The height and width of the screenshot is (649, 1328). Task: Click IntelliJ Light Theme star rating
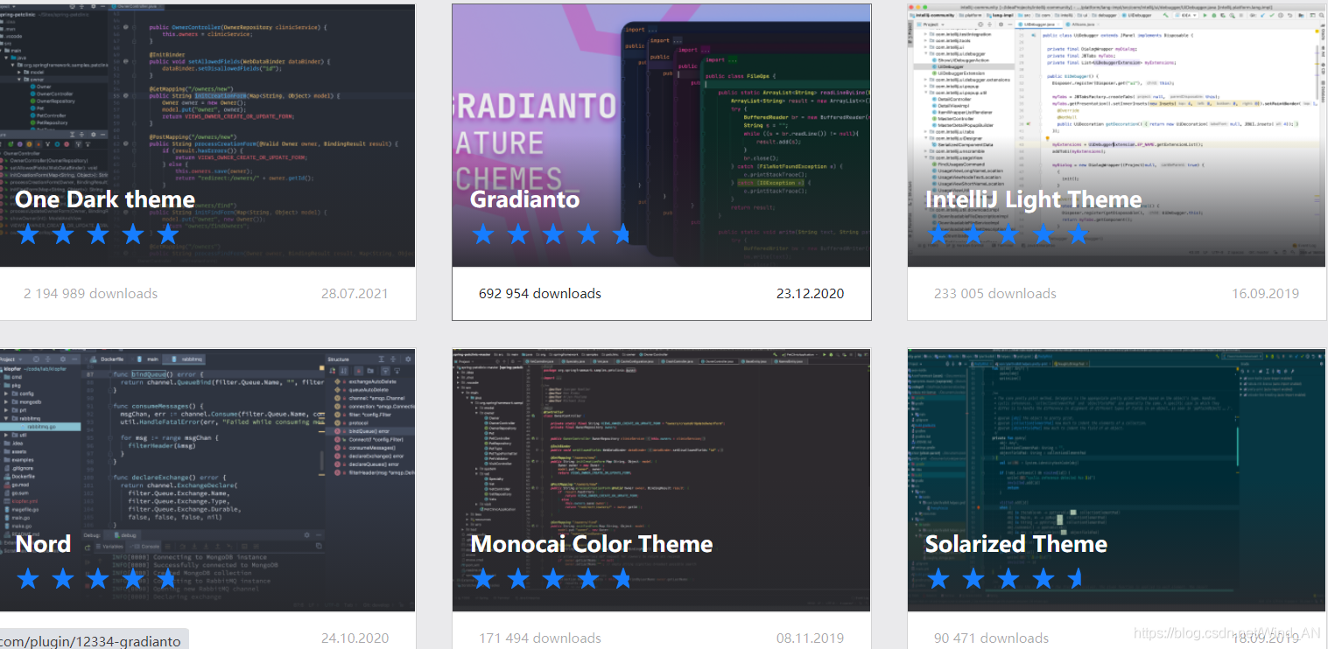(x=1008, y=234)
